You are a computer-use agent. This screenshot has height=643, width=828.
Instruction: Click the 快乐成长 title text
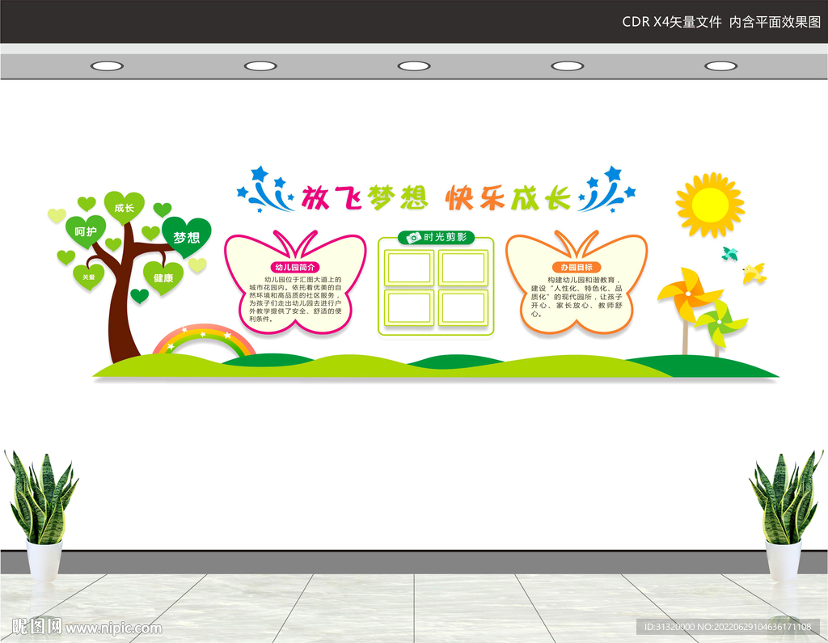point(509,198)
